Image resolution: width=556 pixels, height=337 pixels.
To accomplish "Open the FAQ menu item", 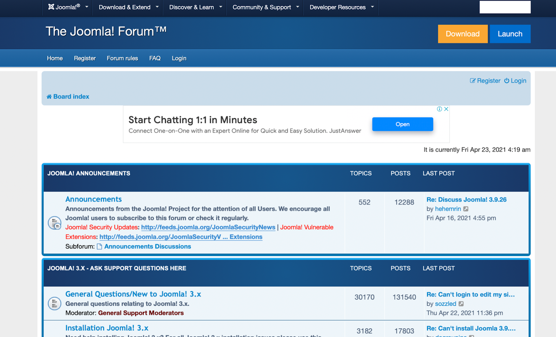I will (155, 58).
